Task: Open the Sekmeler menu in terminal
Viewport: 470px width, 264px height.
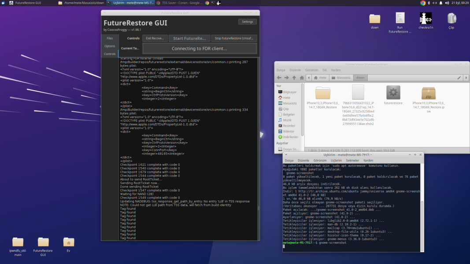Action: 352,161
